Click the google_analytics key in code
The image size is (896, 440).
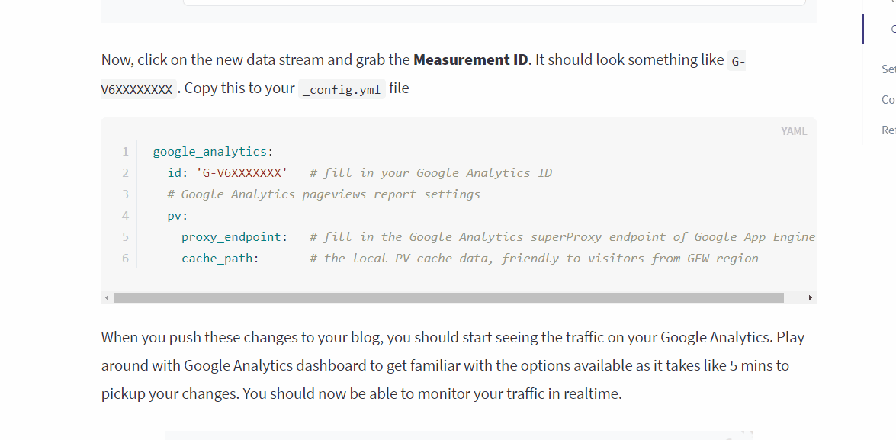(x=210, y=152)
